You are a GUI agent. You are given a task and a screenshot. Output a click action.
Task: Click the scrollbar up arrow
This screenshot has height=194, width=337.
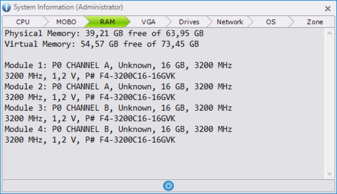coord(330,33)
